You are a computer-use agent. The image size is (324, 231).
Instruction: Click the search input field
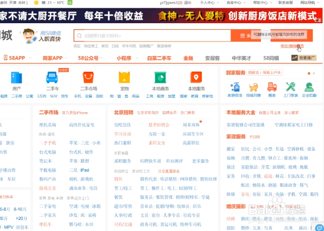point(152,36)
